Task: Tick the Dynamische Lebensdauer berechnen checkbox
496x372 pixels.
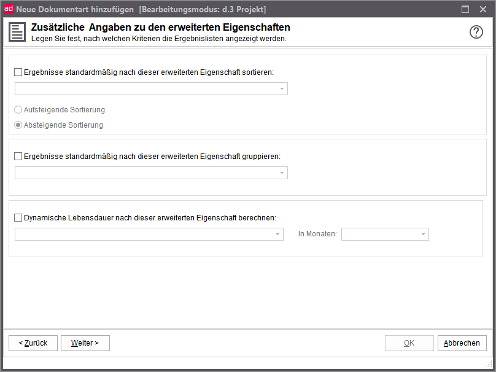Action: [18, 217]
